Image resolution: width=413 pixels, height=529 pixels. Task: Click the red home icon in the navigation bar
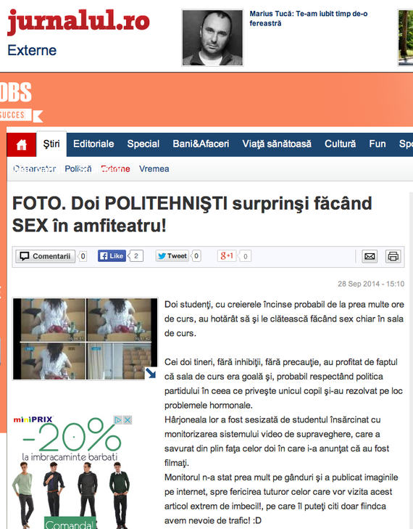[x=21, y=144]
